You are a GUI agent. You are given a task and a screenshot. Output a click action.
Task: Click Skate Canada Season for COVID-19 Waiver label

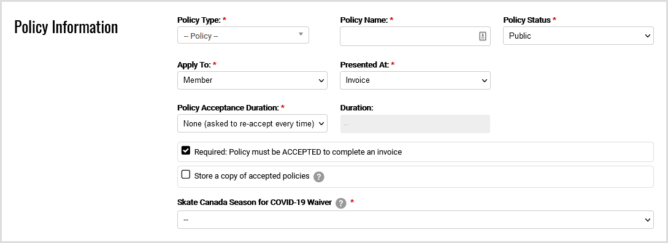pyautogui.click(x=255, y=202)
